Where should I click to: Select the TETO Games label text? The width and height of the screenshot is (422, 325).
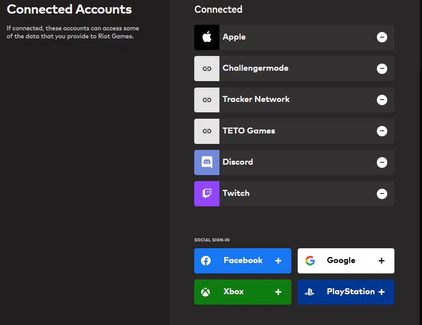(249, 131)
